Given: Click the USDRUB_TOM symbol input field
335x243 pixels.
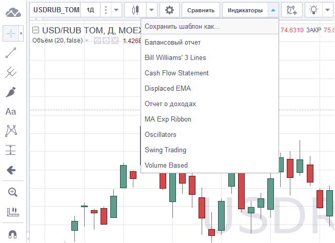Looking at the screenshot, I should pyautogui.click(x=56, y=10).
